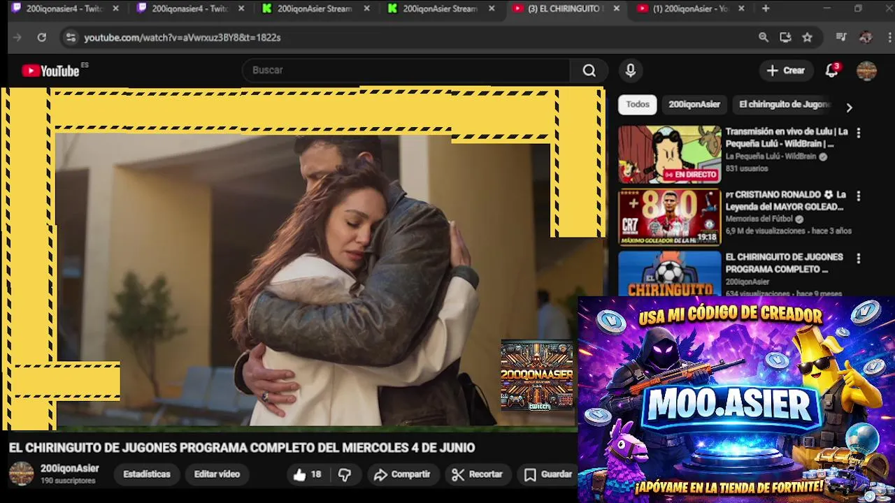Click '6,9 M de visualizaciones' text
895x503 pixels.
(766, 231)
